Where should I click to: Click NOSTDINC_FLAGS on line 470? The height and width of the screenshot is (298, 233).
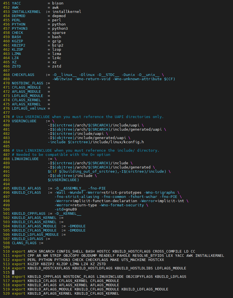[27, 83]
